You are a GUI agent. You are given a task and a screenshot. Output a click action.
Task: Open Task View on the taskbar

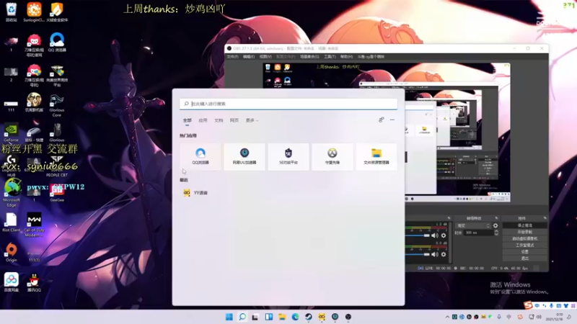[255, 317]
